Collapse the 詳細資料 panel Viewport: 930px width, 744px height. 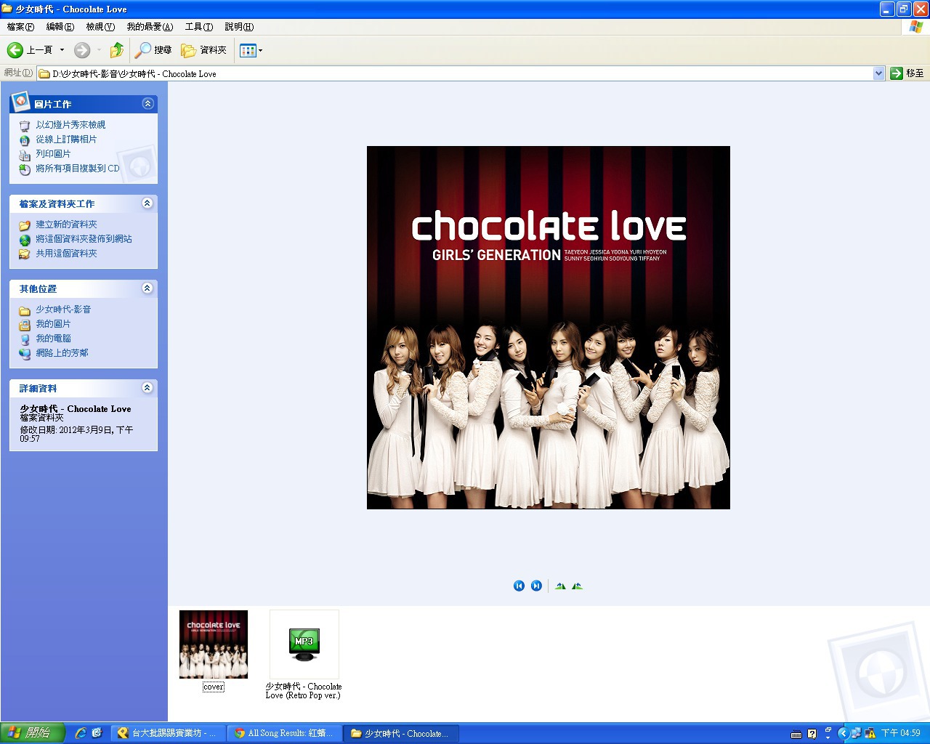click(x=147, y=388)
